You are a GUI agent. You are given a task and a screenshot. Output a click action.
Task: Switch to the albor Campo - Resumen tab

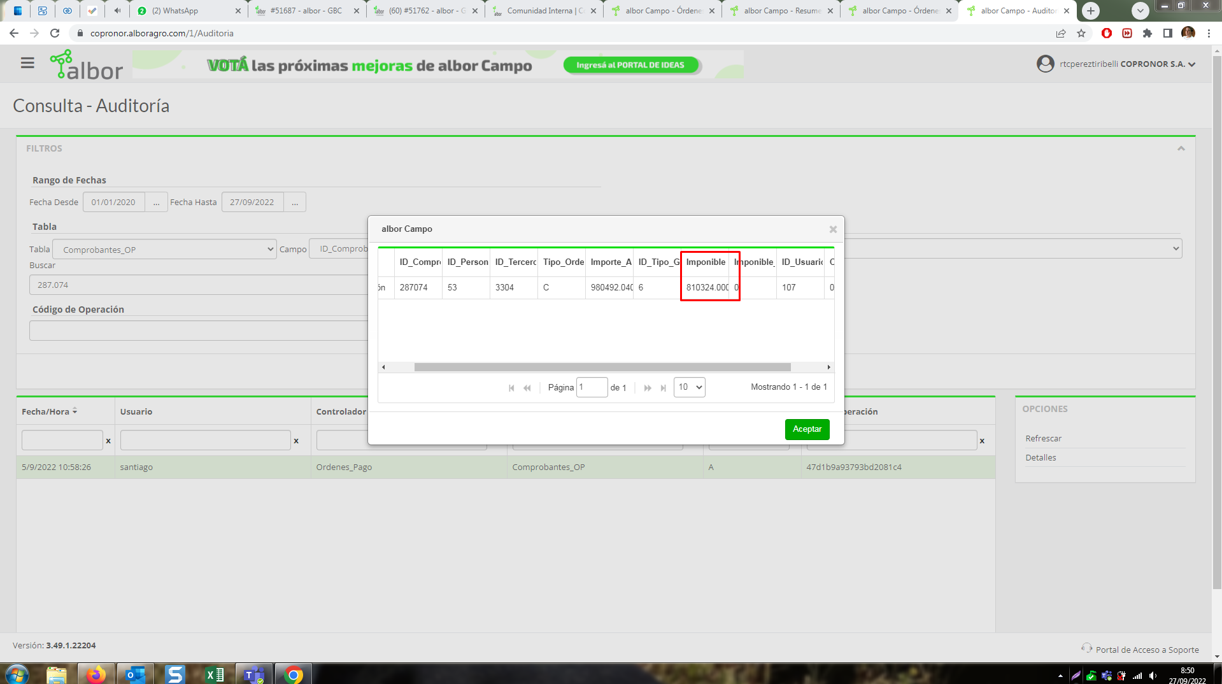pos(781,11)
